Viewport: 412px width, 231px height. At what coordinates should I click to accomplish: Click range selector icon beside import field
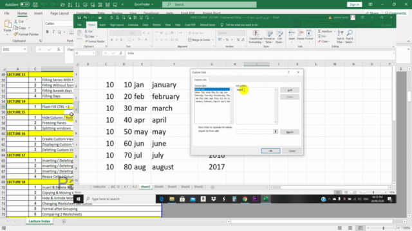(x=276, y=132)
